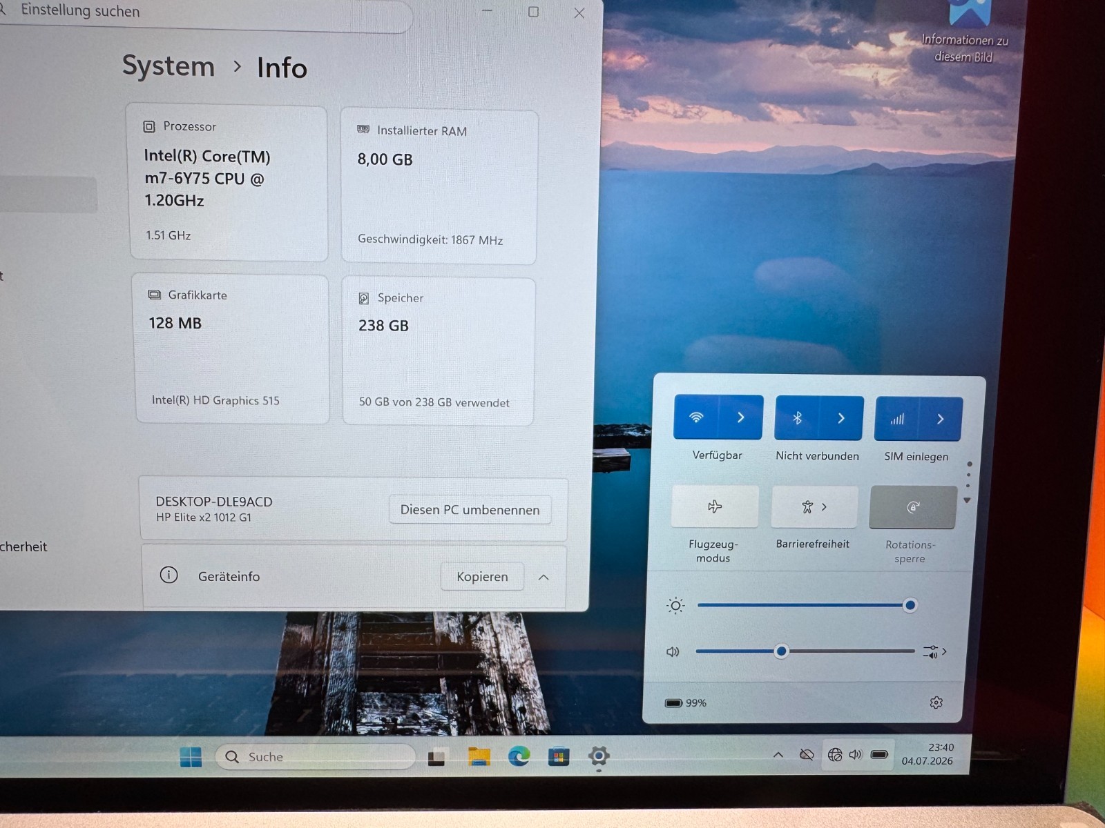The image size is (1105, 828).
Task: Toggle the Wi-Fi quick setting
Action: 696,417
